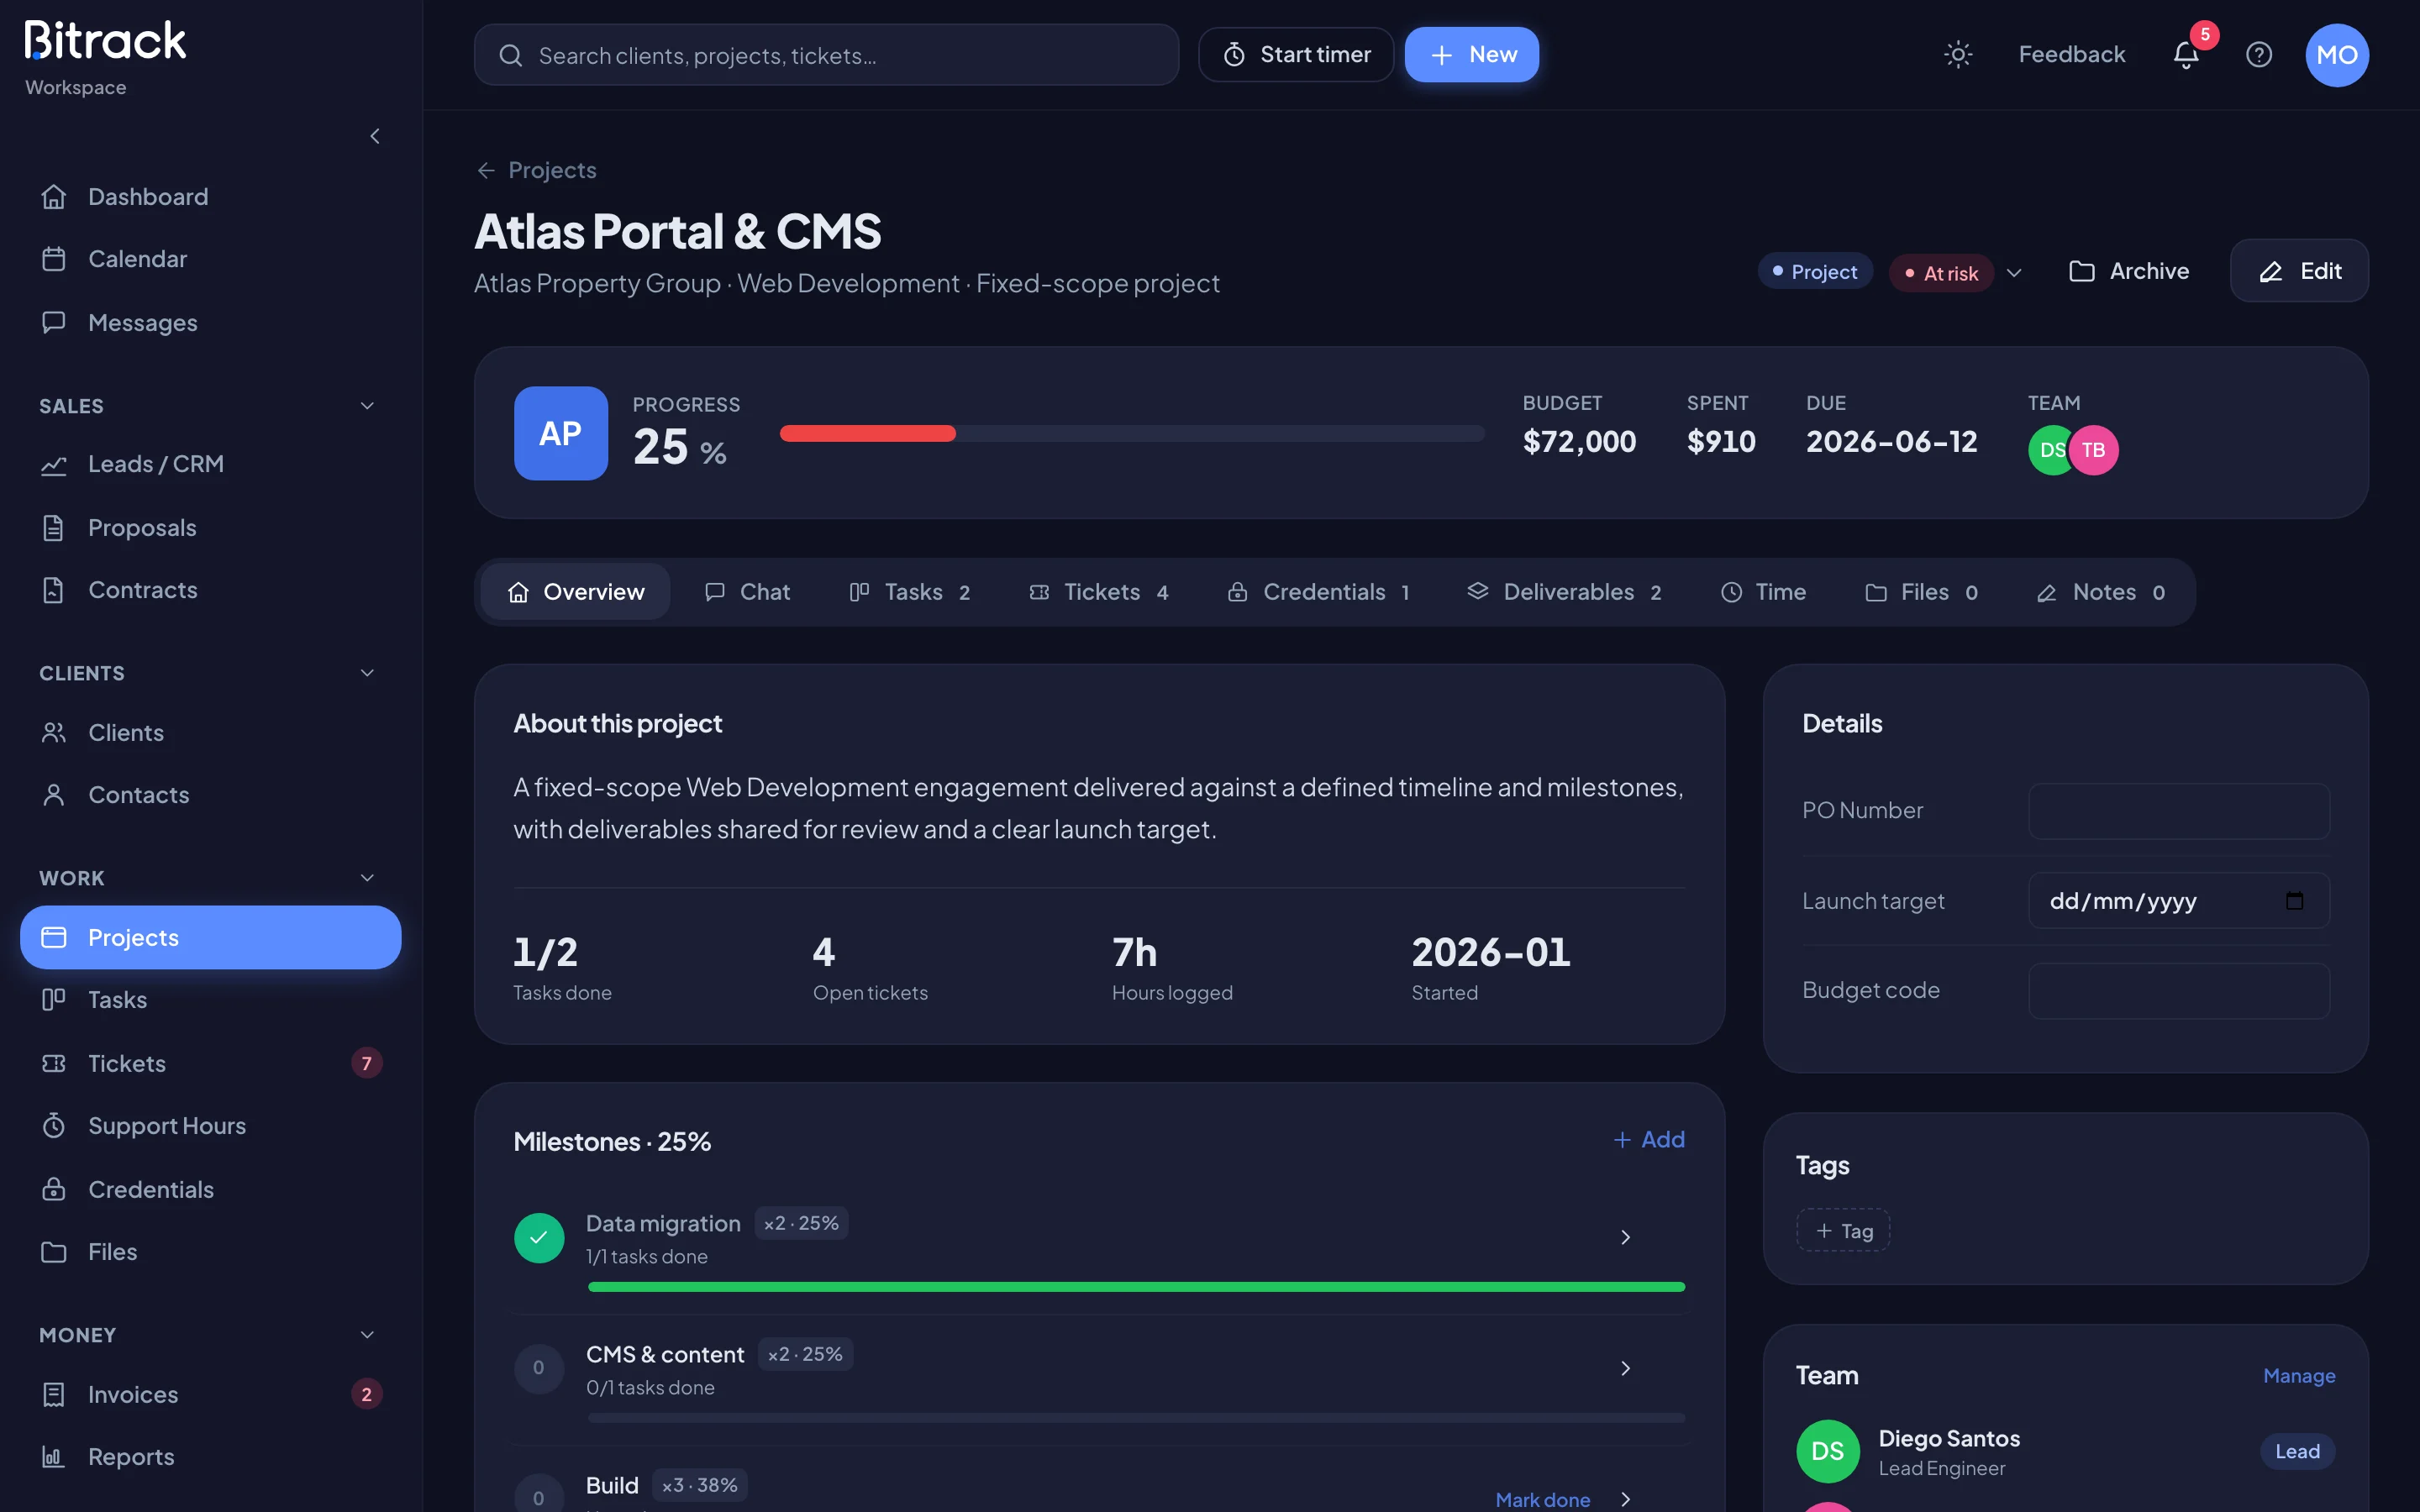This screenshot has width=2420, height=1512.
Task: Collapse the CLIENTS section
Action: coord(367,673)
